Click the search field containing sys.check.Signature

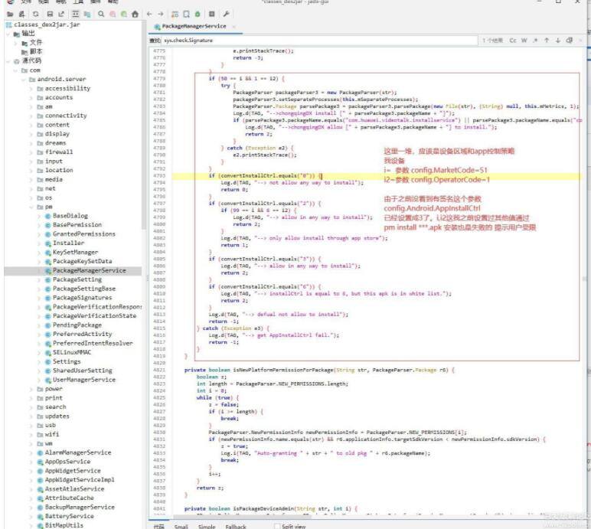click(320, 41)
